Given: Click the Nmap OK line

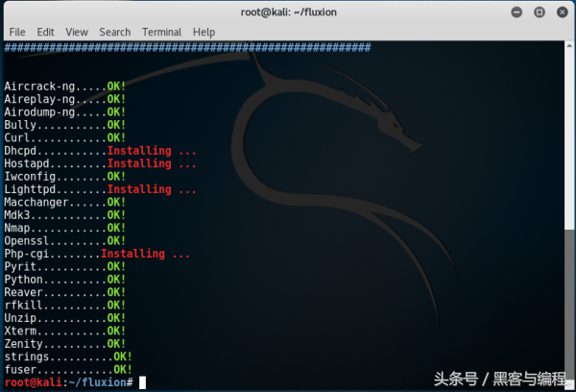Looking at the screenshot, I should (x=65, y=228).
